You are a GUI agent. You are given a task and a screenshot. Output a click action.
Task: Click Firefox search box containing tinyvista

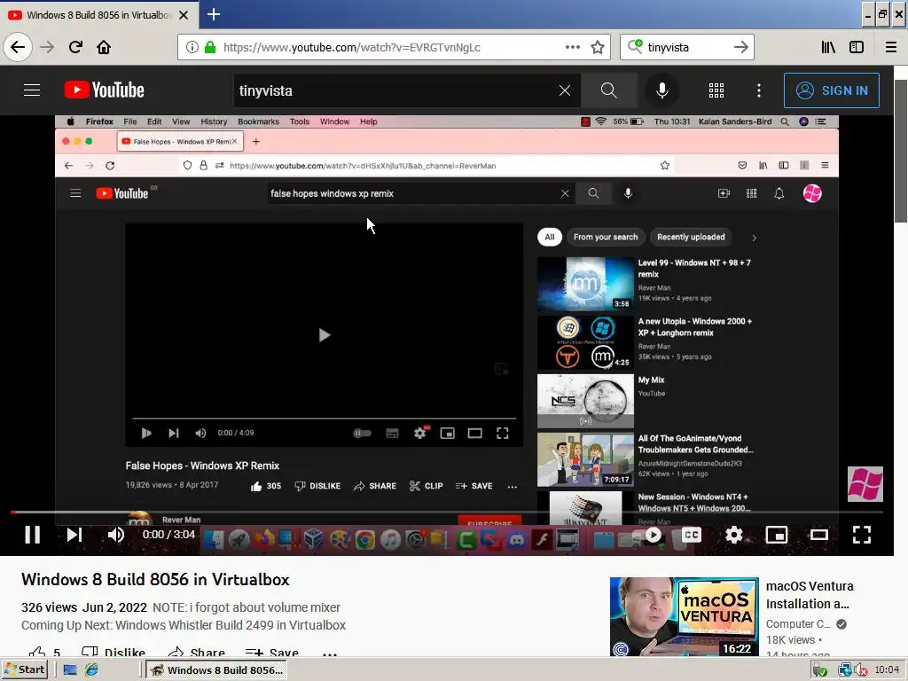[687, 47]
